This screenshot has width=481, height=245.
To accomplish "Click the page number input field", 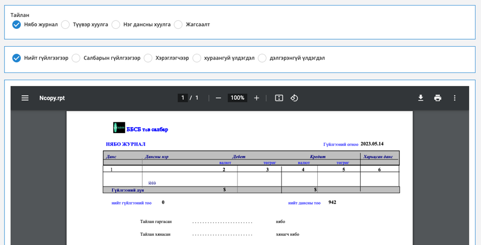I will (183, 98).
